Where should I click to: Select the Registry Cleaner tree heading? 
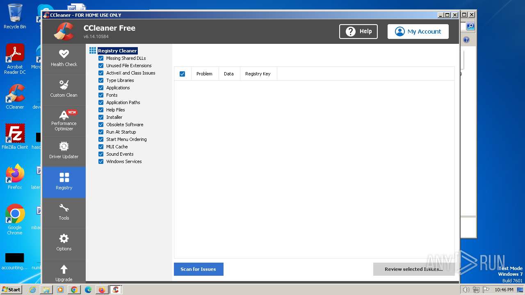tap(117, 51)
